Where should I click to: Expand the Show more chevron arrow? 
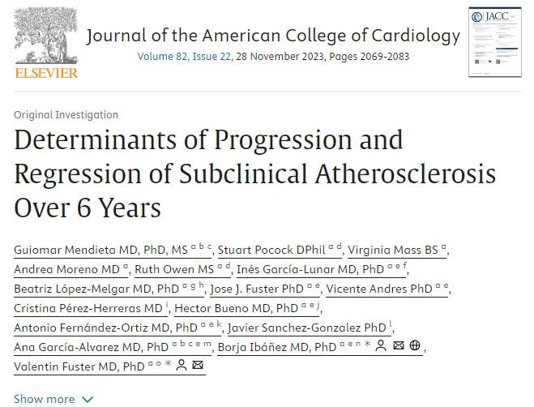(88, 399)
